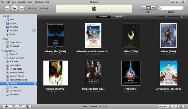Skip back with the rewind button

tap(7, 9)
